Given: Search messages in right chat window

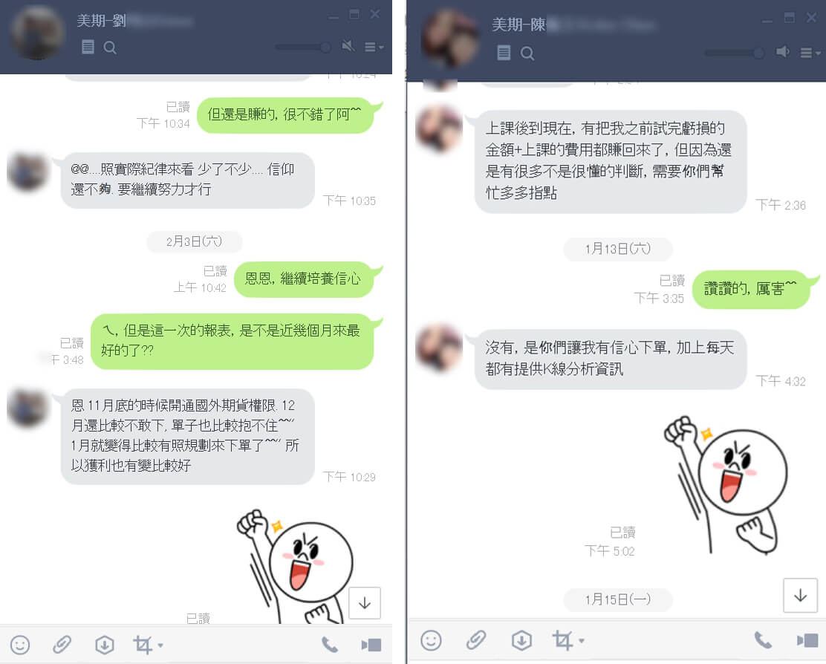Looking at the screenshot, I should click(x=527, y=53).
